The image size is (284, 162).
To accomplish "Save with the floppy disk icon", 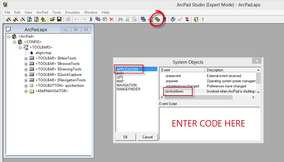I will click(x=59, y=19).
